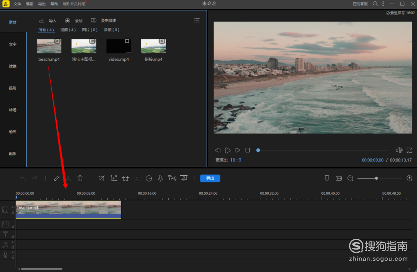Screen dimensions: 417x272
Task: Open the 16:9 aspect ratio selector
Action: (x=236, y=160)
